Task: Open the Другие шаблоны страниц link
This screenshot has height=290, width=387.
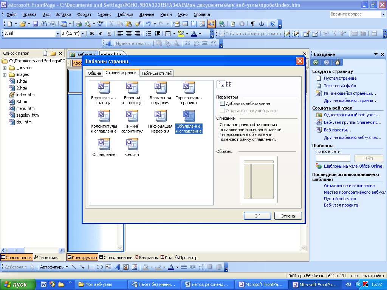Action: (x=351, y=100)
